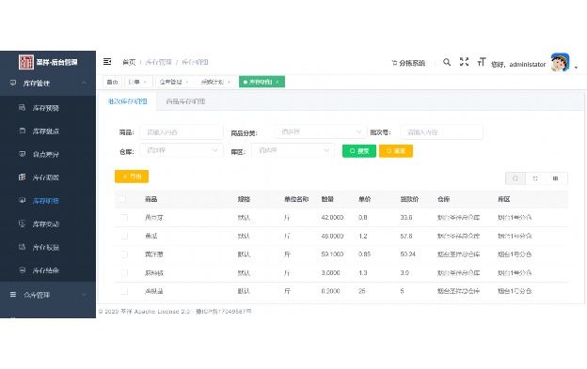Screen dimensions: 587x369
Task: Open the header search magnifier icon
Action: (447, 62)
